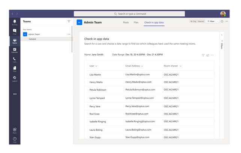241x153 pixels.
Task: Open the vertical Filters panel label
Action: click(x=222, y=46)
